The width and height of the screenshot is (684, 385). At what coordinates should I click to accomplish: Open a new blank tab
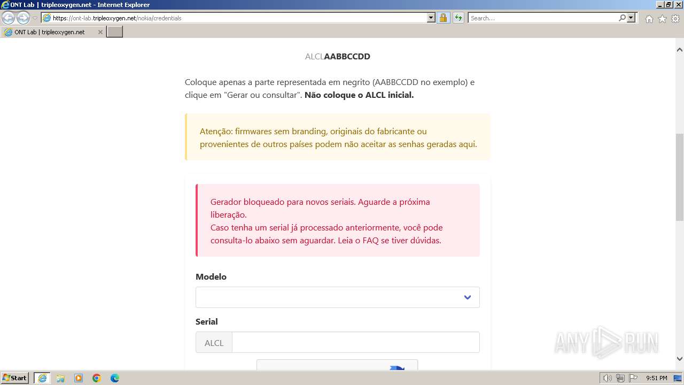[115, 32]
